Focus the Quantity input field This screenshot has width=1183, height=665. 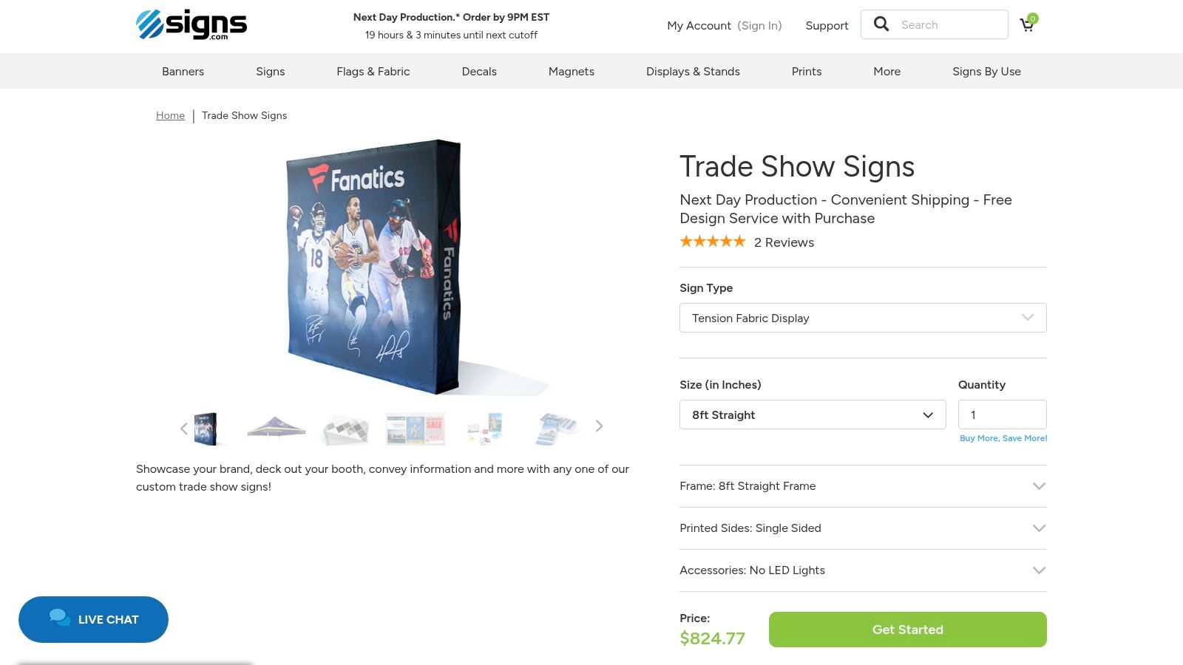(x=1002, y=415)
